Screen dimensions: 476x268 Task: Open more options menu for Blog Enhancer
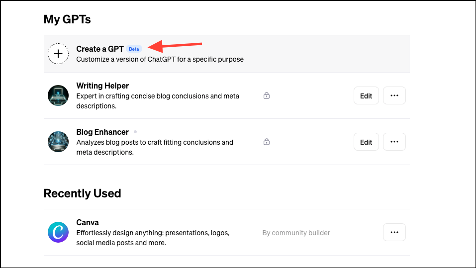tap(394, 142)
